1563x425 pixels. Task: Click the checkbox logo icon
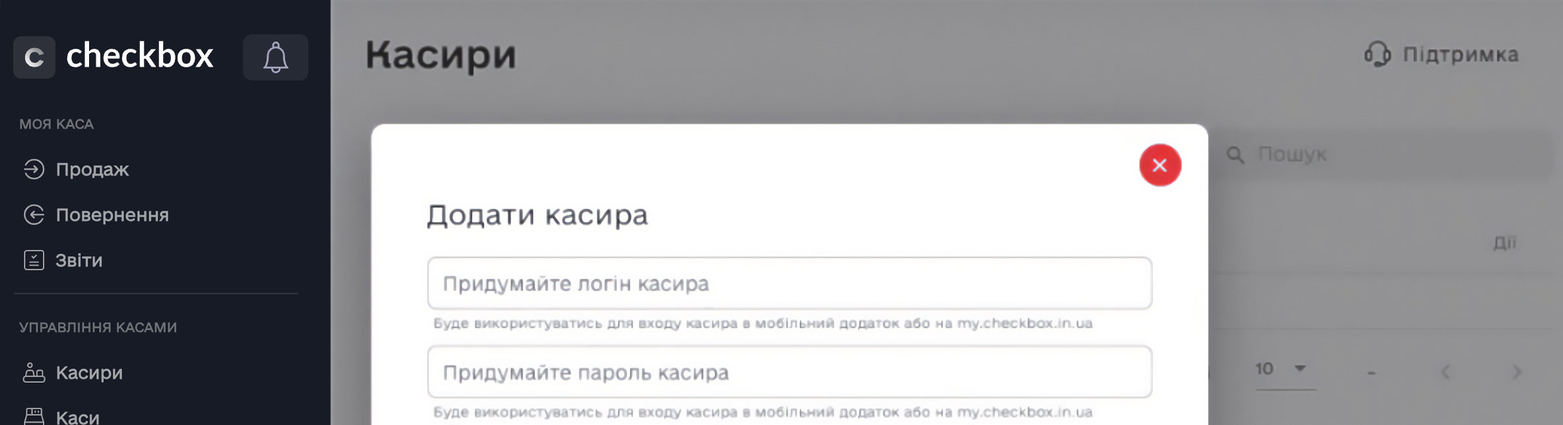pos(34,57)
